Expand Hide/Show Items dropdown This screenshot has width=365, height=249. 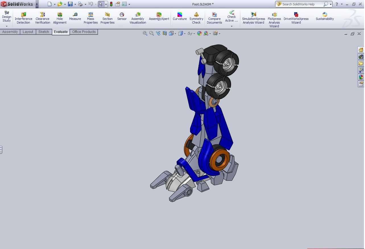pyautogui.click(x=194, y=34)
